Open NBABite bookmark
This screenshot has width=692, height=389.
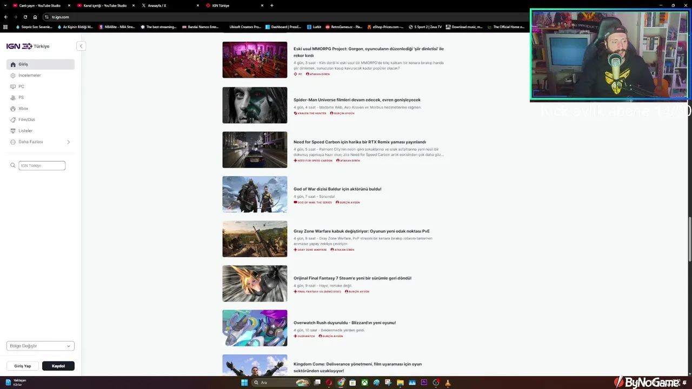click(117, 27)
